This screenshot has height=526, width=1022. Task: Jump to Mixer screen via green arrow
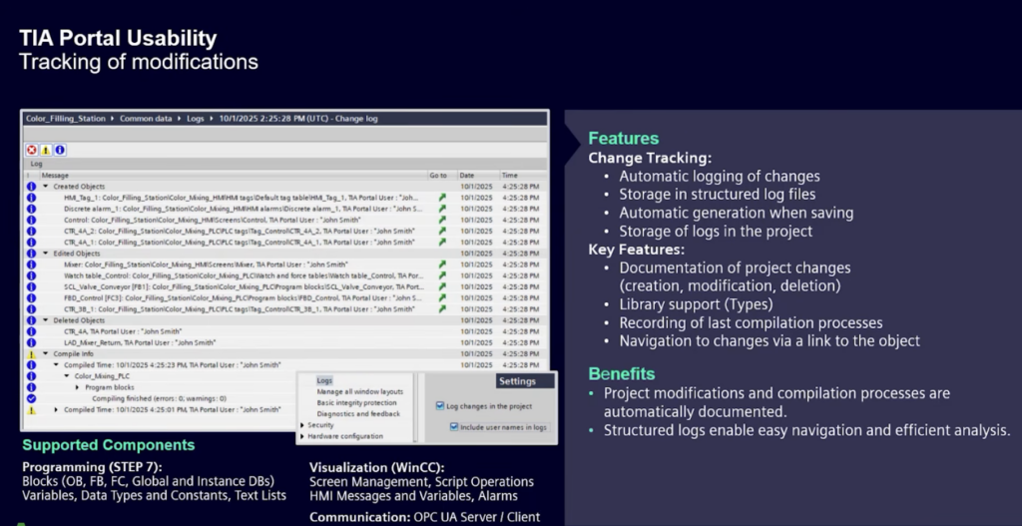click(x=442, y=264)
